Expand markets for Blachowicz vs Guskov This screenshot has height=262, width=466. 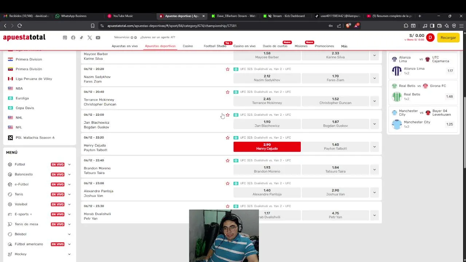click(374, 124)
